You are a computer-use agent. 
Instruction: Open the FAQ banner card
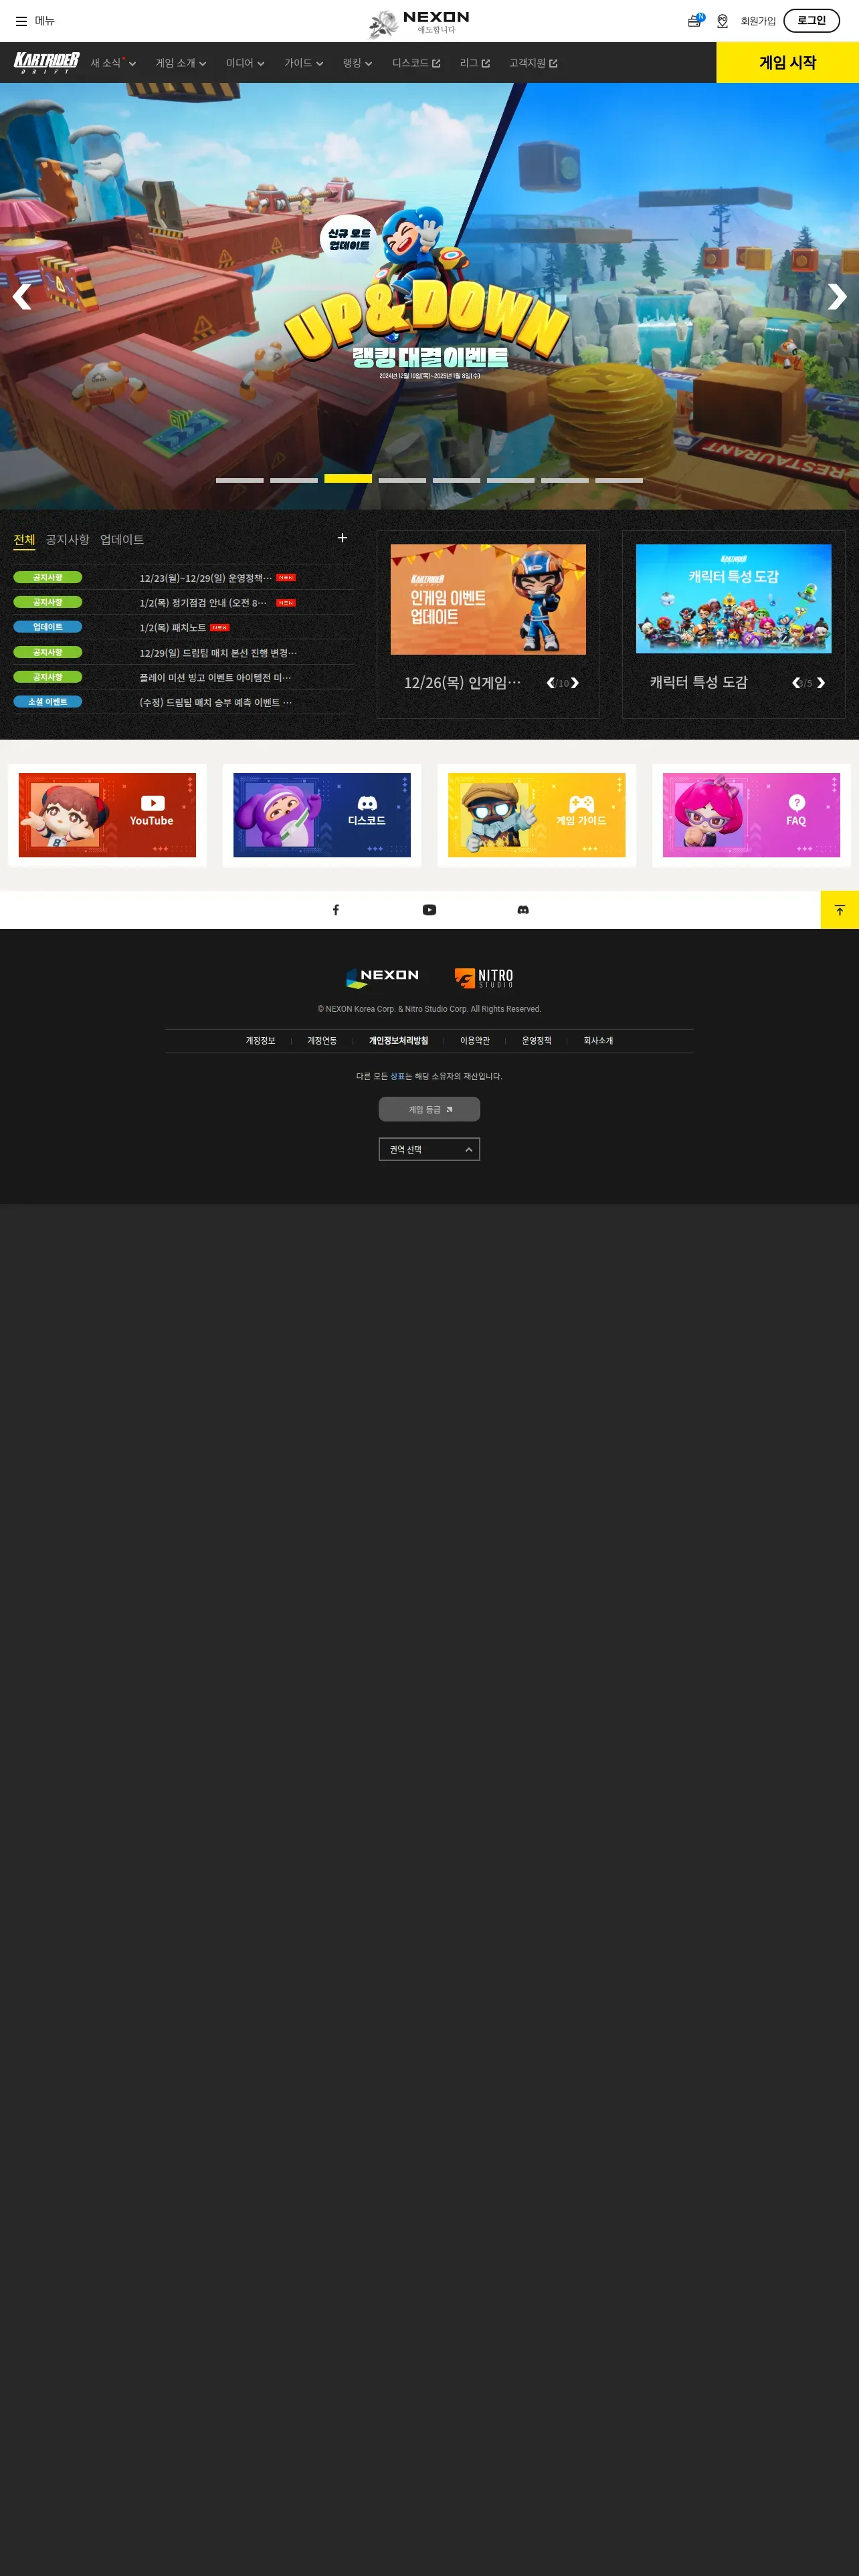751,815
